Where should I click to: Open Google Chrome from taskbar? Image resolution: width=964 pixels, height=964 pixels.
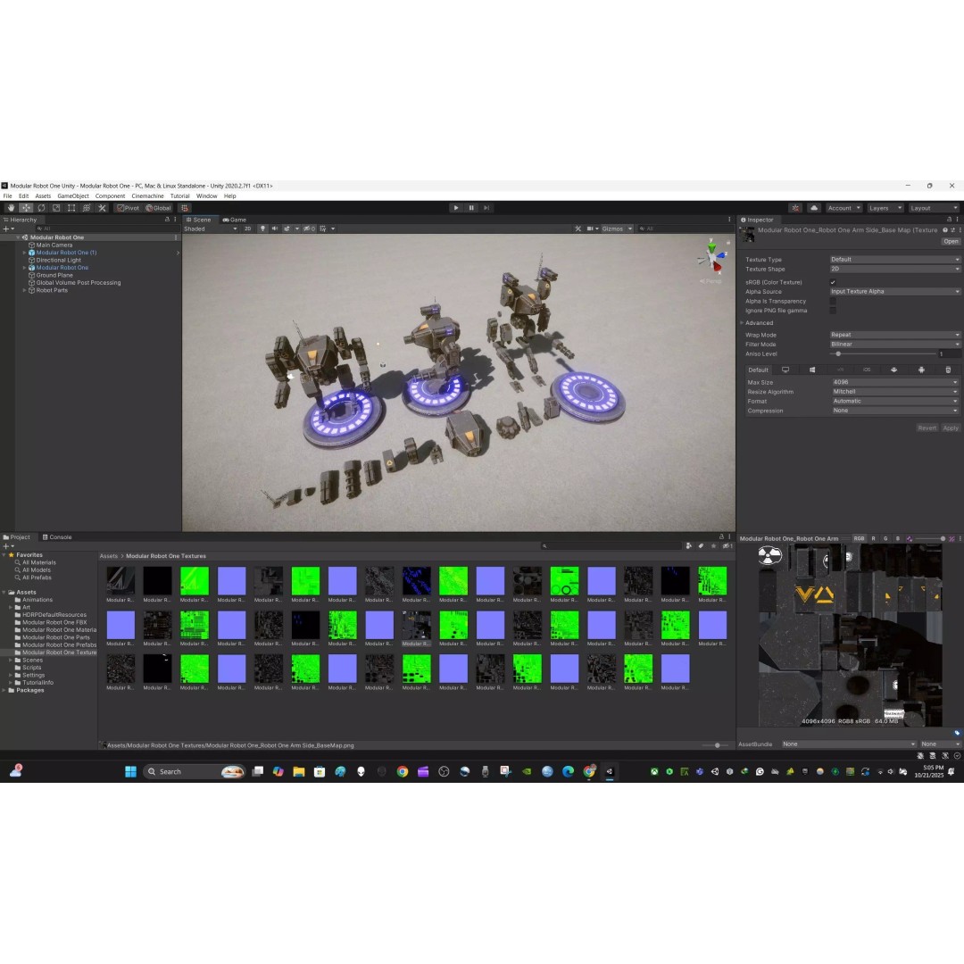(x=402, y=771)
